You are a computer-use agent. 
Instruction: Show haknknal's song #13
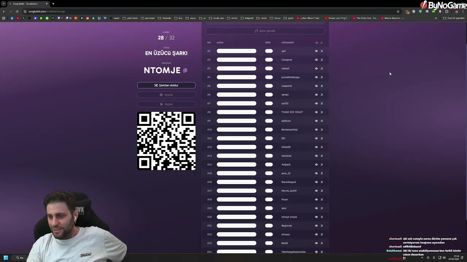pyautogui.click(x=316, y=156)
